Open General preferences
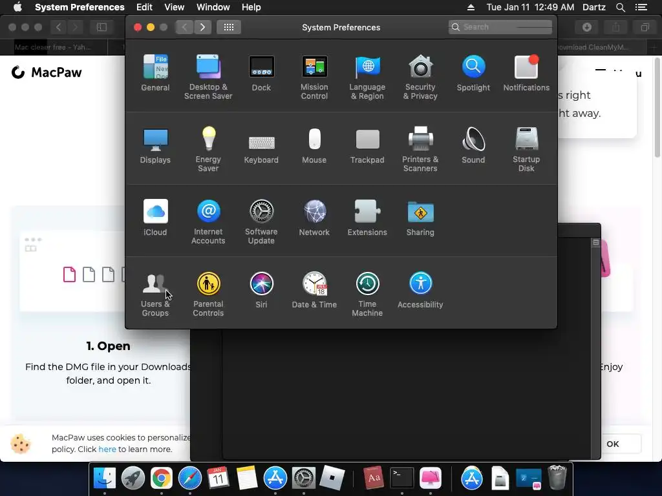This screenshot has height=496, width=662. [155, 73]
